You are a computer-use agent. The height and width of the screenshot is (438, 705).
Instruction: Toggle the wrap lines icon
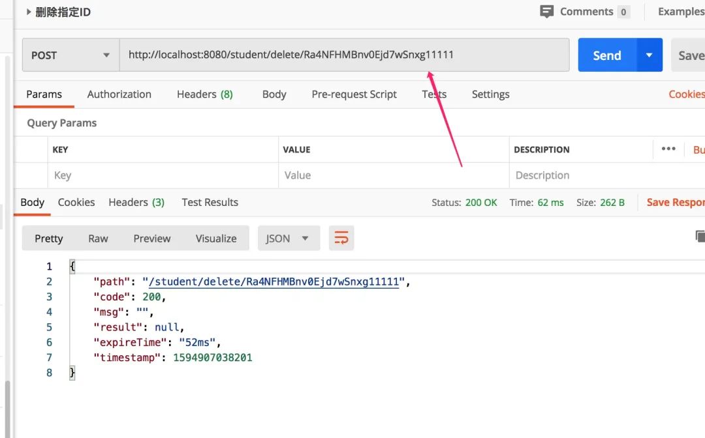pos(341,239)
